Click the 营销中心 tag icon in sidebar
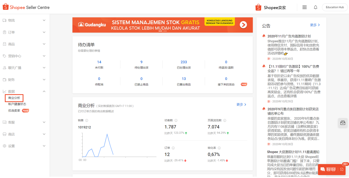Viewport: 349px width, 178px height. pyautogui.click(x=4, y=56)
